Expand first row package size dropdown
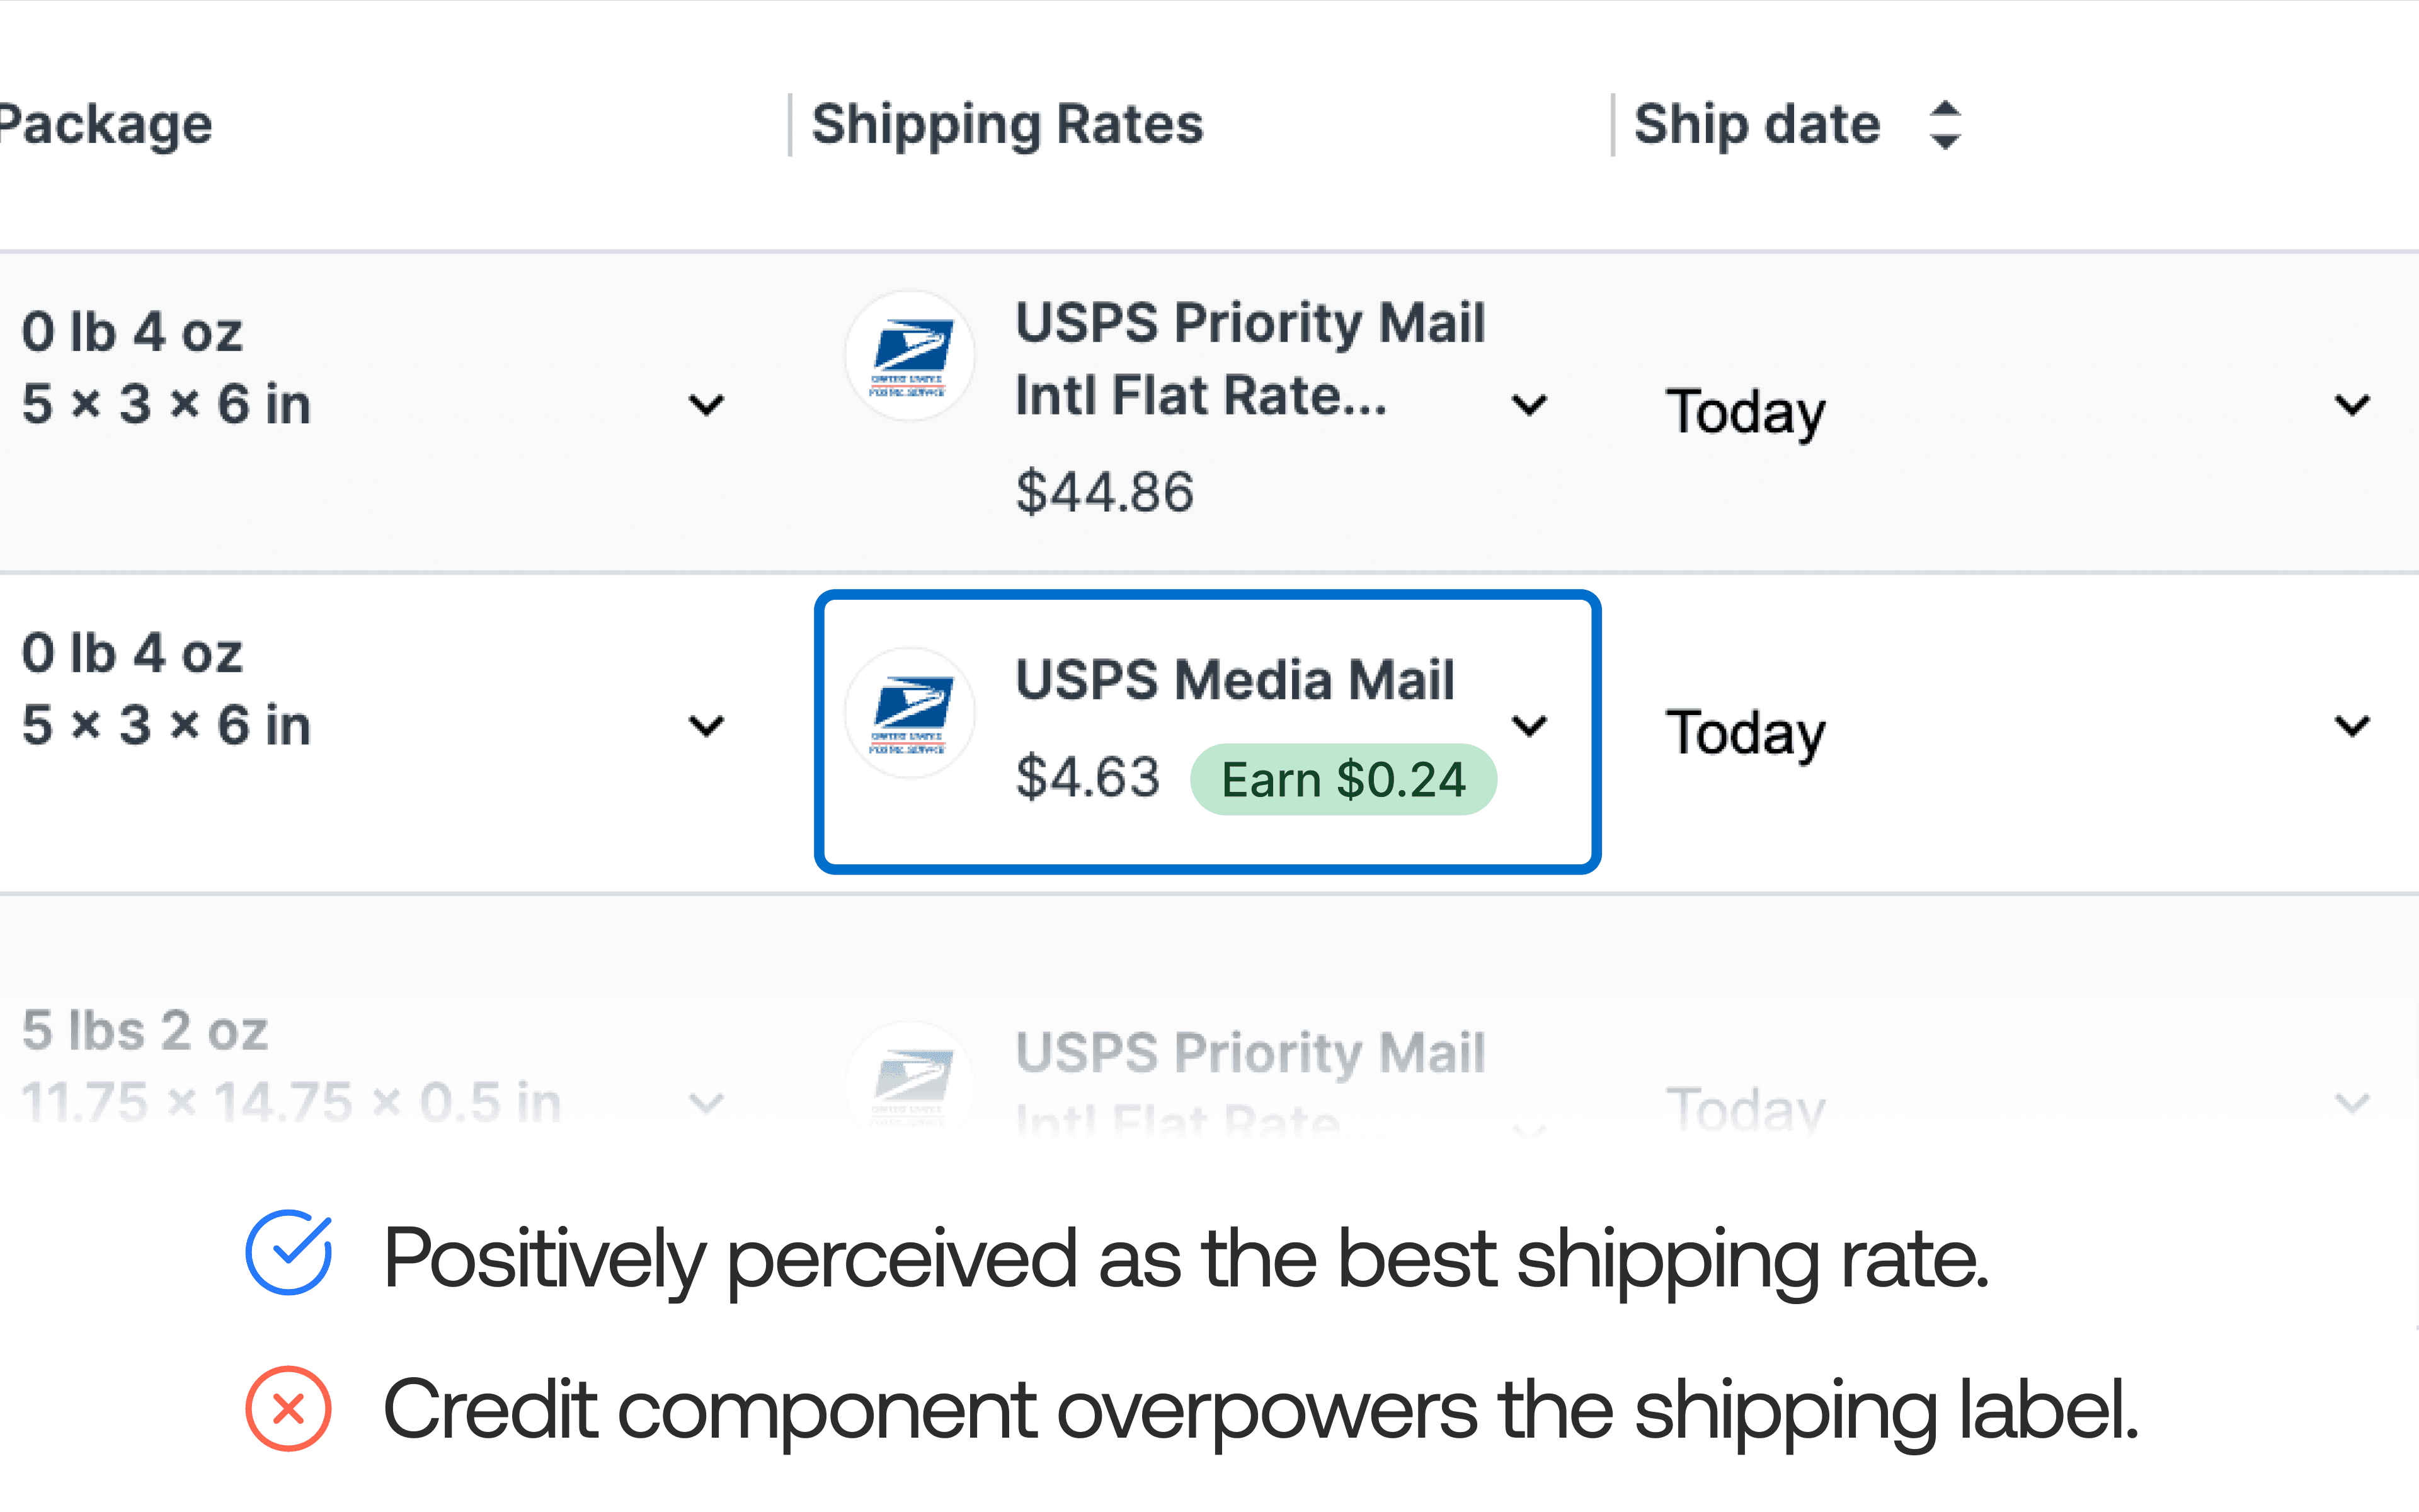This screenshot has width=2419, height=1512. 707,405
